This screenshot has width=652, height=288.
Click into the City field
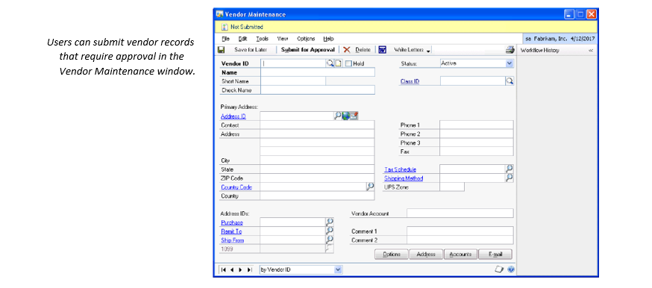(x=318, y=160)
